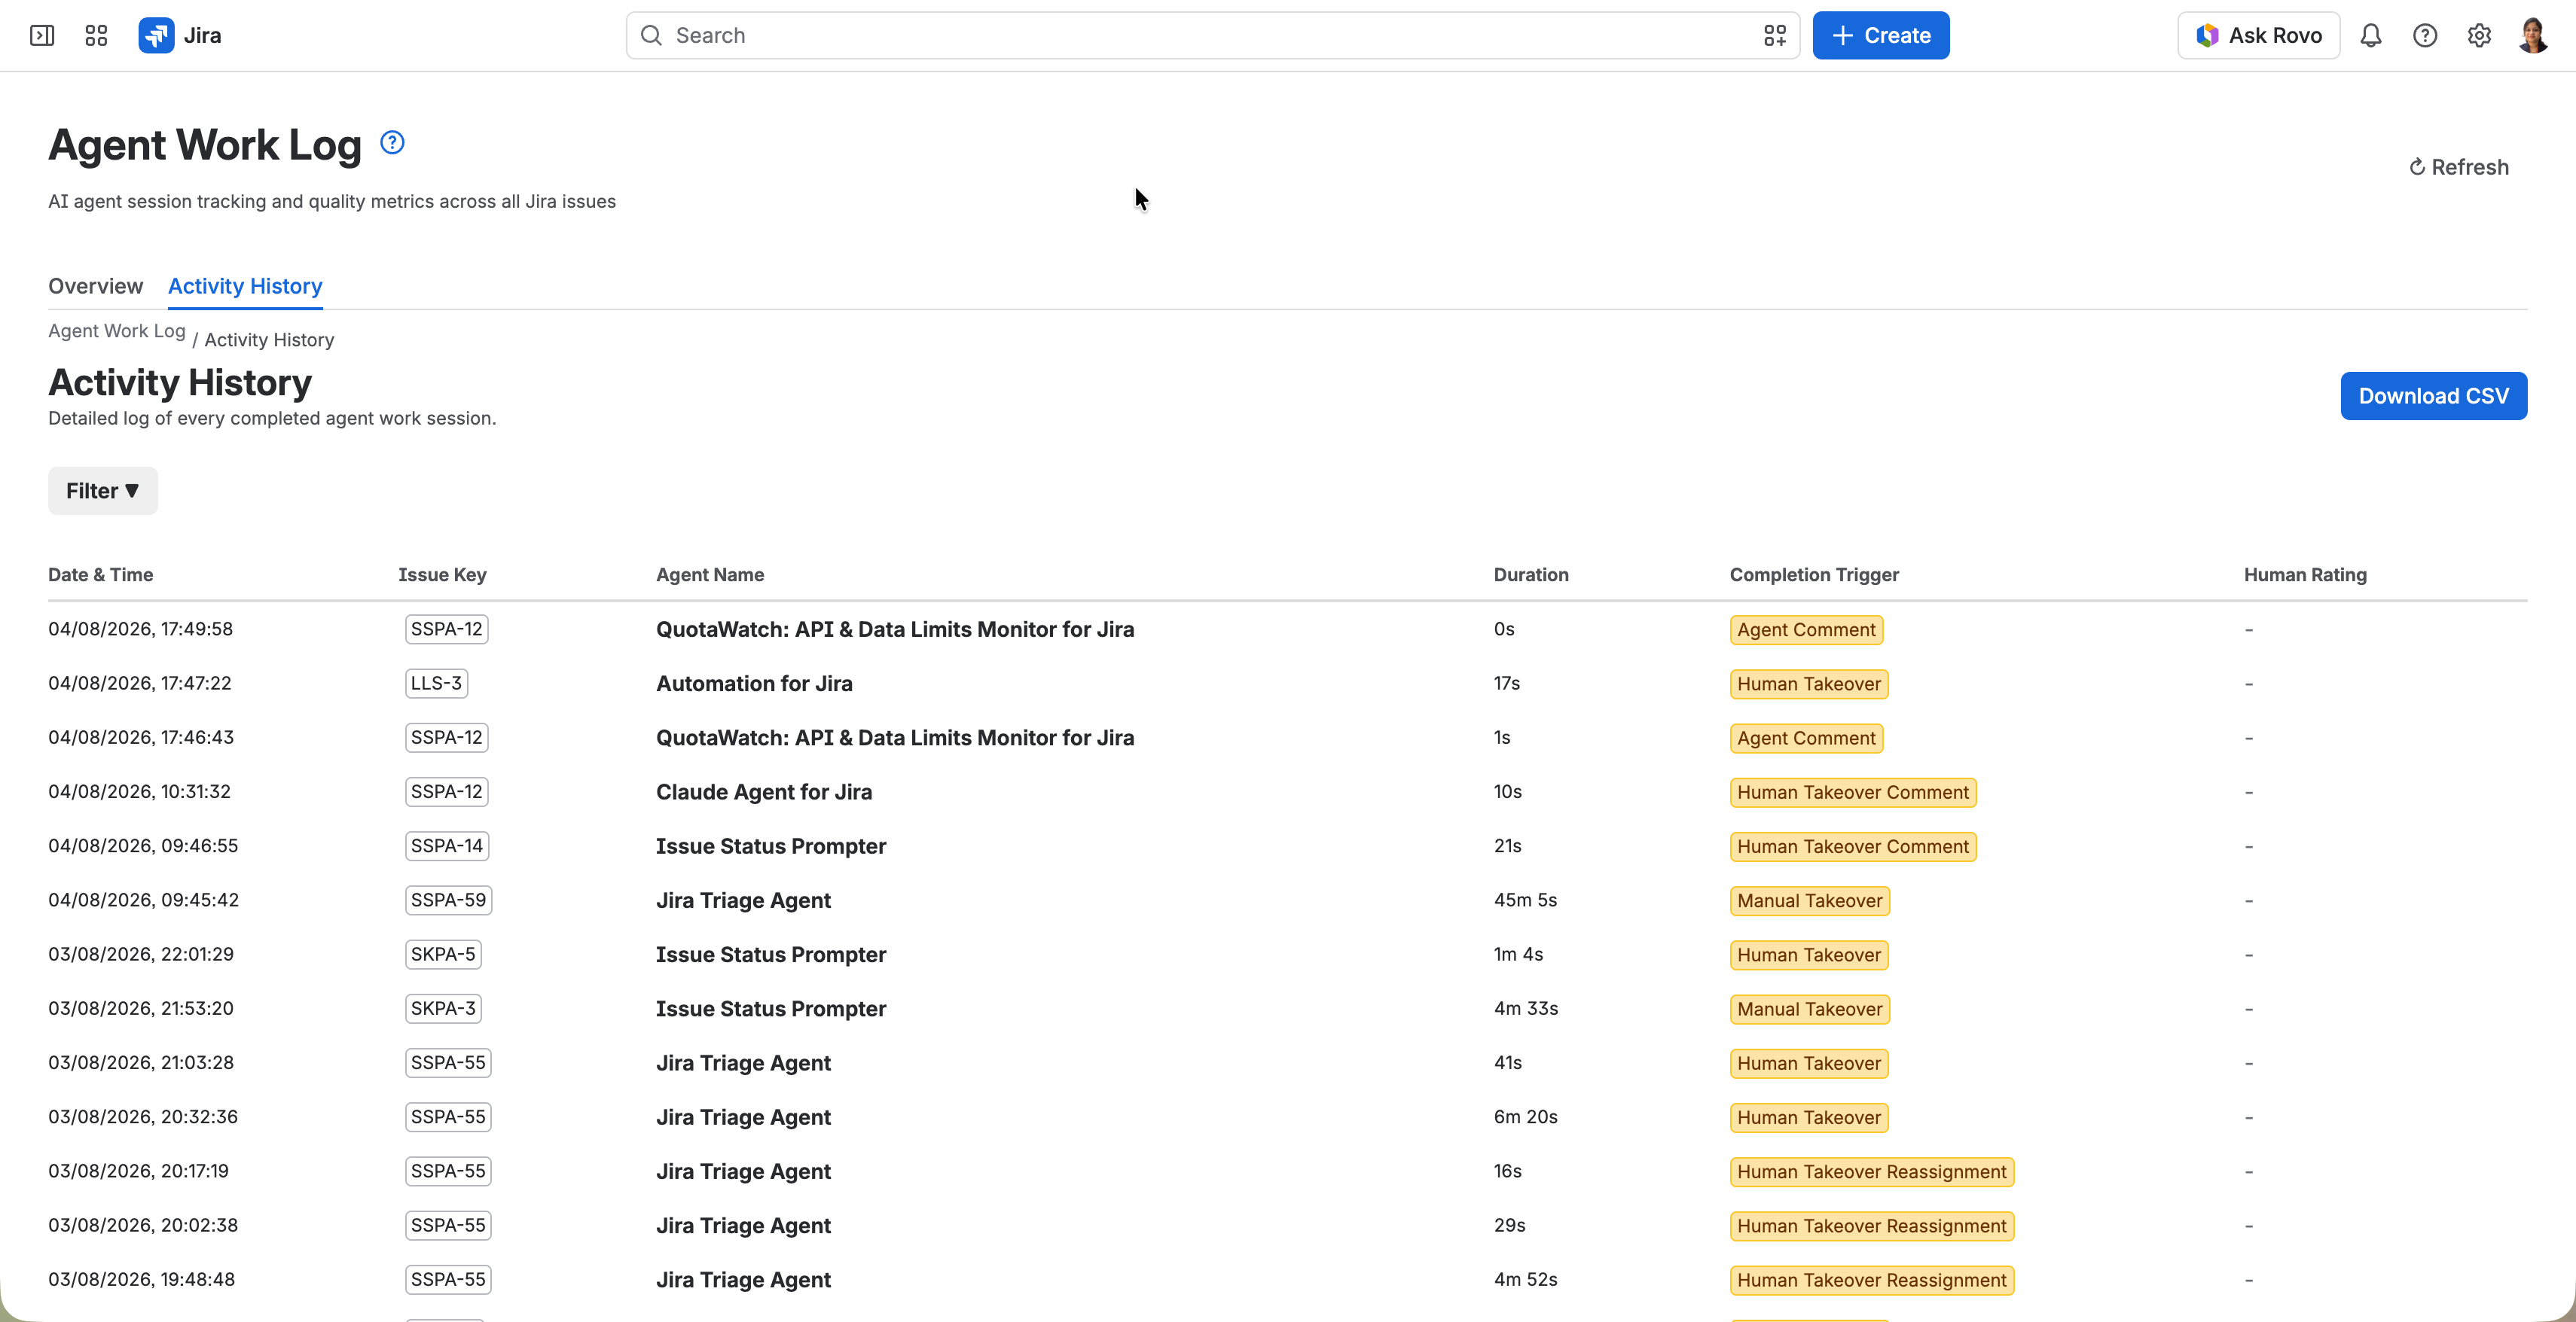Open the user profile avatar
Viewport: 2576px width, 1322px height.
click(x=2532, y=36)
